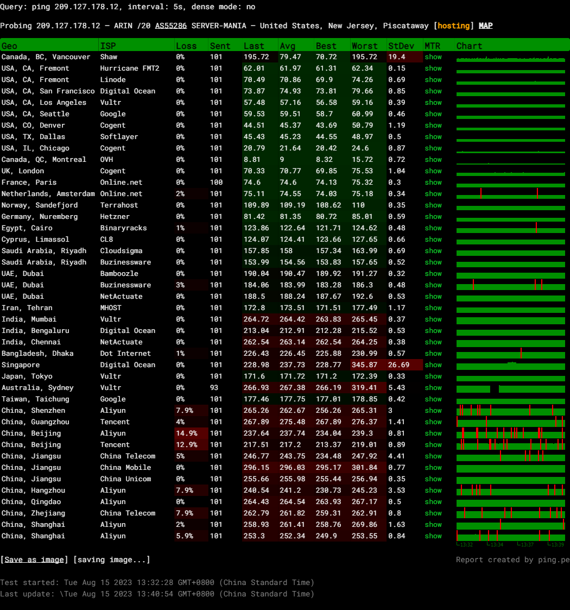Show MTR for Los Angeles Vultr row
570x610 pixels.
point(433,102)
